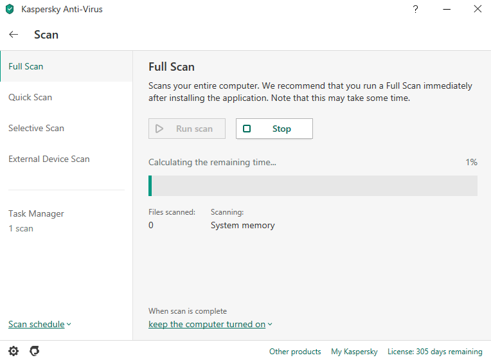The width and height of the screenshot is (491, 360).
Task: Click the square stop icon in Stop button
Action: click(x=247, y=129)
